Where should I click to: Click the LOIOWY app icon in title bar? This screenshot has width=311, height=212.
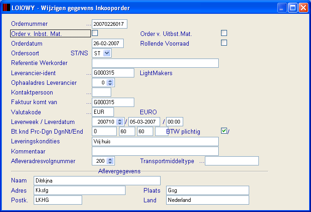6,8
